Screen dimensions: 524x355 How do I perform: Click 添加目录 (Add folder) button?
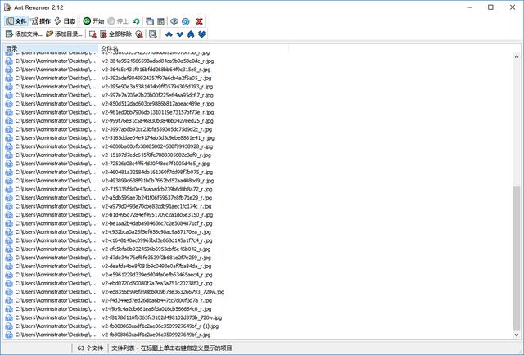pyautogui.click(x=64, y=34)
